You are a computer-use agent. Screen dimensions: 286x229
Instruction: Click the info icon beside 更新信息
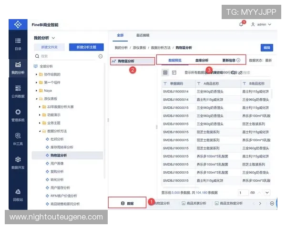tap(238, 60)
